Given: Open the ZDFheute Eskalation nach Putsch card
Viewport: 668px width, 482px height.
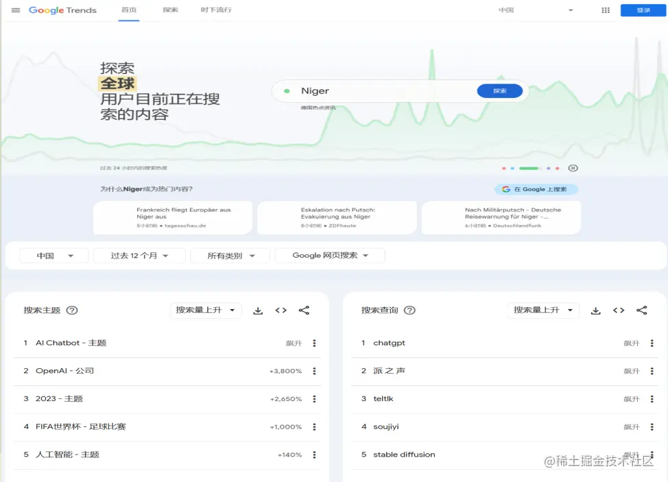Looking at the screenshot, I should 337,217.
